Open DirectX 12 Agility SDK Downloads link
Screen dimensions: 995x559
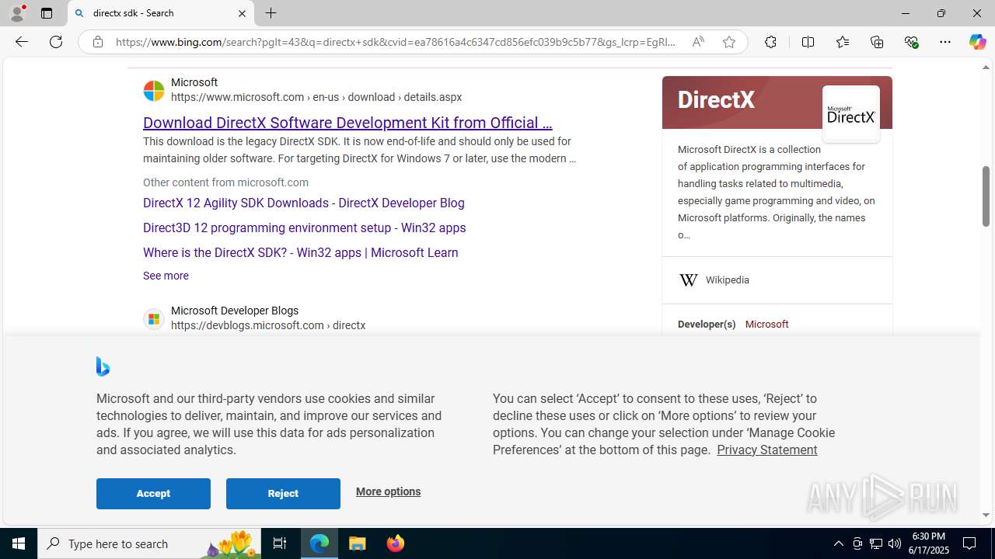(x=303, y=203)
